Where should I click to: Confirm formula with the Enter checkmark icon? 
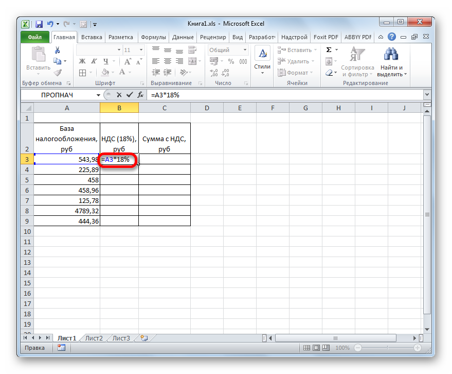pos(129,95)
